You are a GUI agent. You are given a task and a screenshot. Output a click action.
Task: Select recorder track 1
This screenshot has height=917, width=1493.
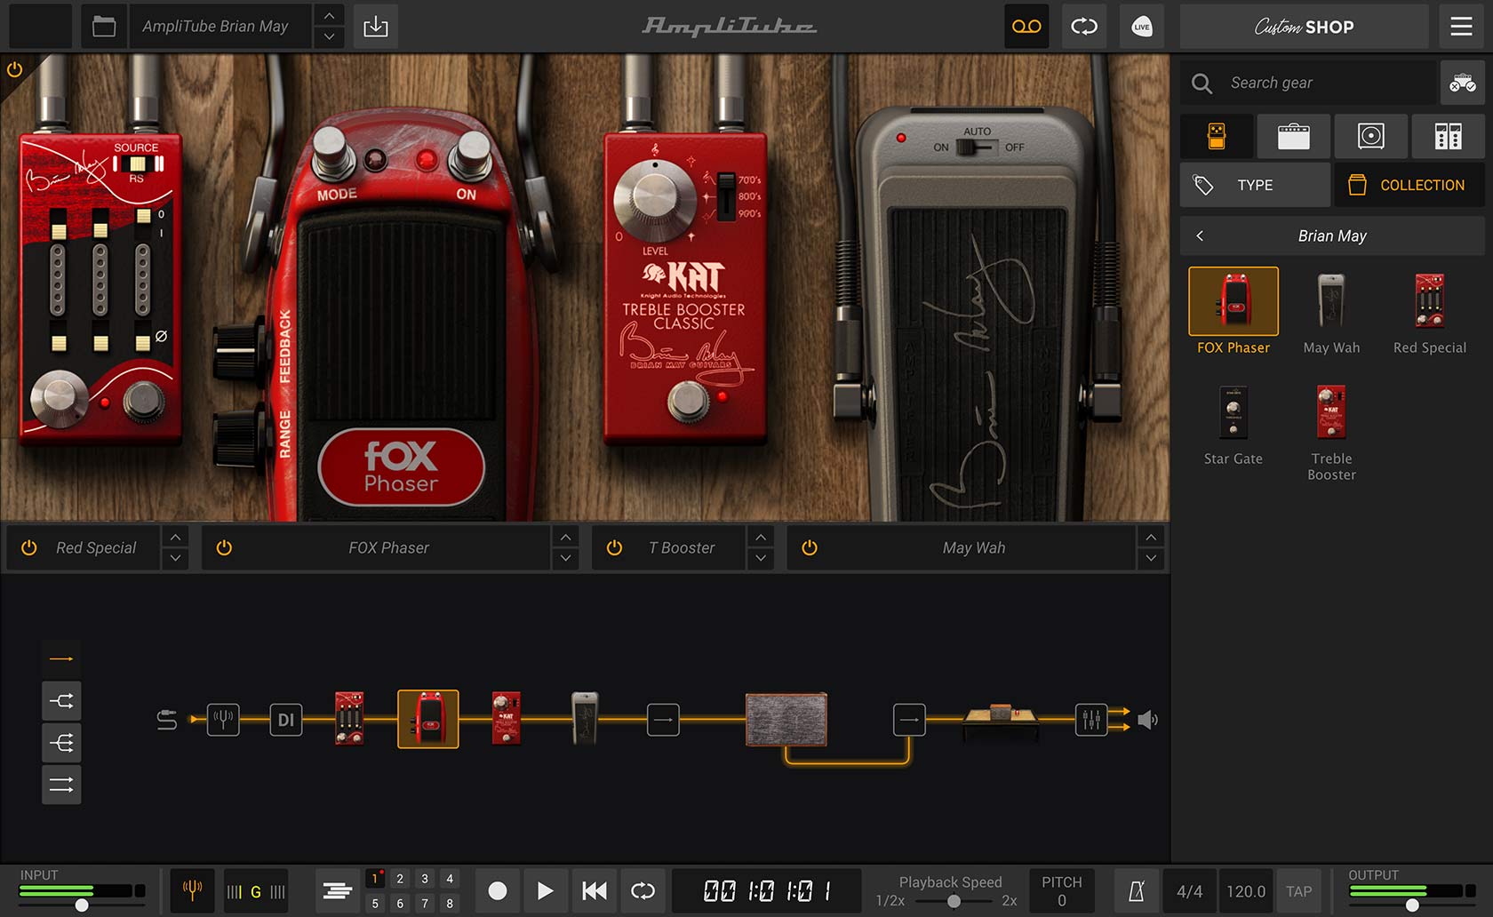[x=375, y=879]
